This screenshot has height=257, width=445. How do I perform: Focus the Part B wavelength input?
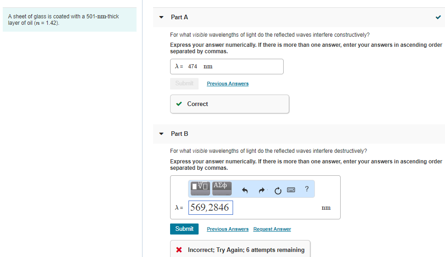[x=211, y=208]
